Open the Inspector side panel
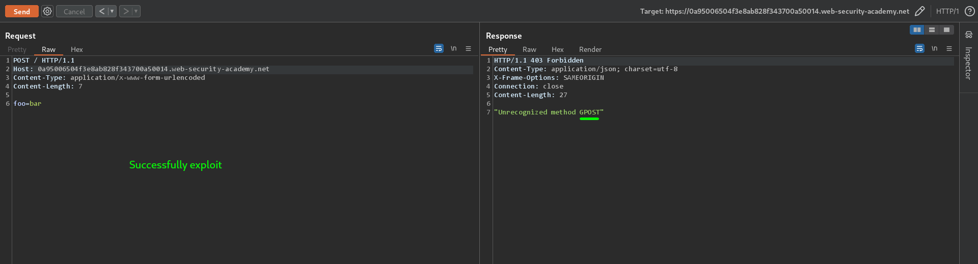 tap(968, 56)
